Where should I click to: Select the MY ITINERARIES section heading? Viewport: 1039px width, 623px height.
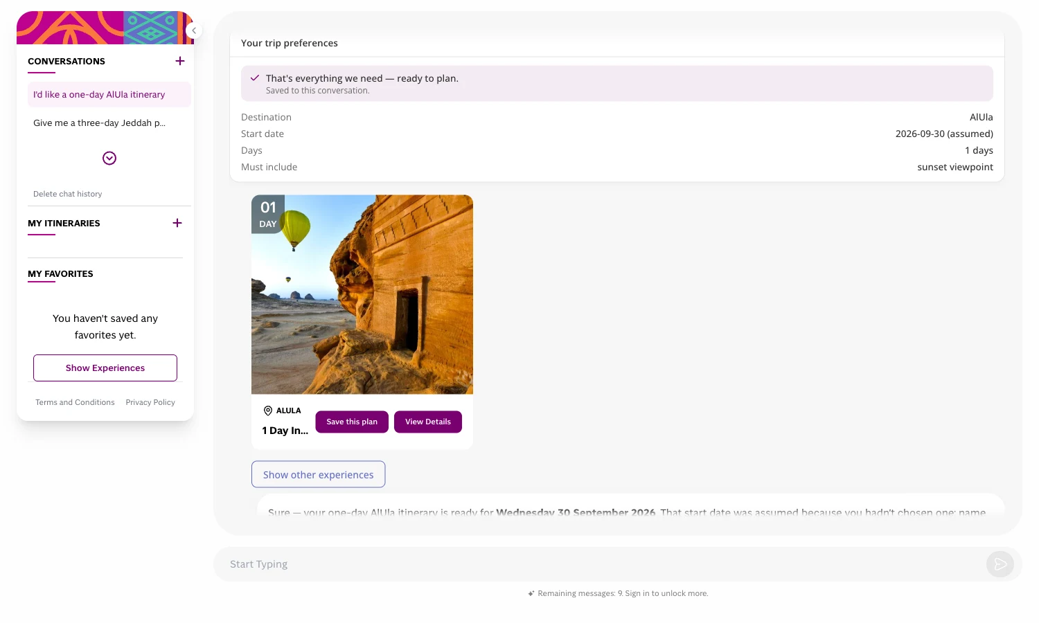tap(64, 223)
